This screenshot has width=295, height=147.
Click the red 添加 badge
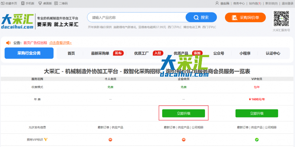tap(197, 53)
